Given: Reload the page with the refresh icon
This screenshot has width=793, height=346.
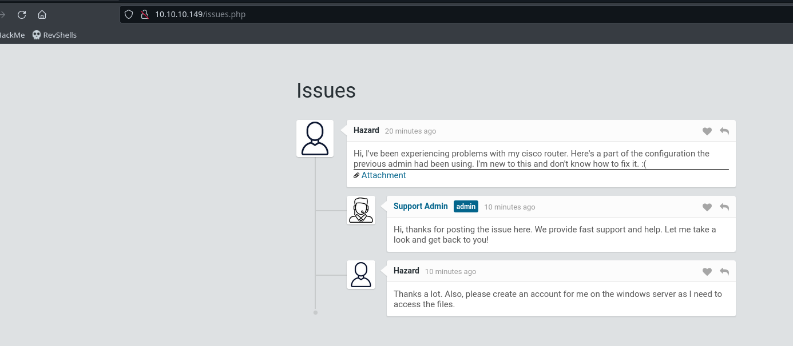Looking at the screenshot, I should [x=22, y=15].
